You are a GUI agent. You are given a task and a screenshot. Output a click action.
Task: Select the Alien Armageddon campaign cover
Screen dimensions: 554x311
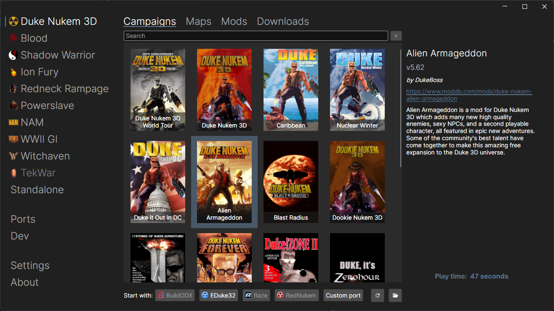224,182
